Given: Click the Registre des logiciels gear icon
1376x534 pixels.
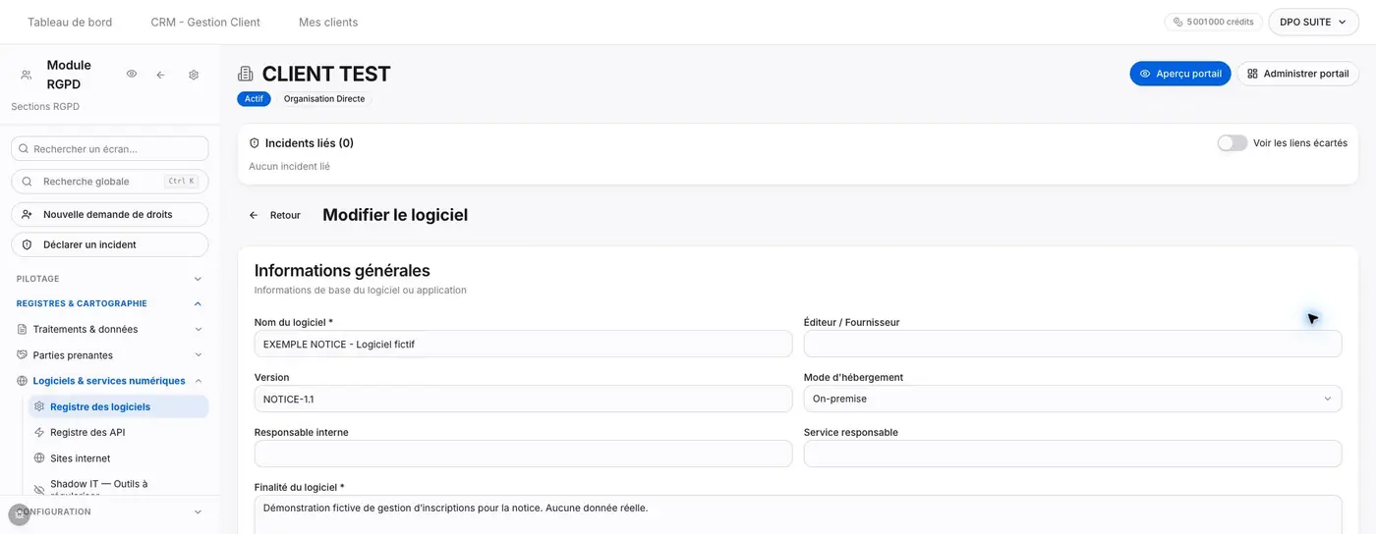Looking at the screenshot, I should point(39,406).
